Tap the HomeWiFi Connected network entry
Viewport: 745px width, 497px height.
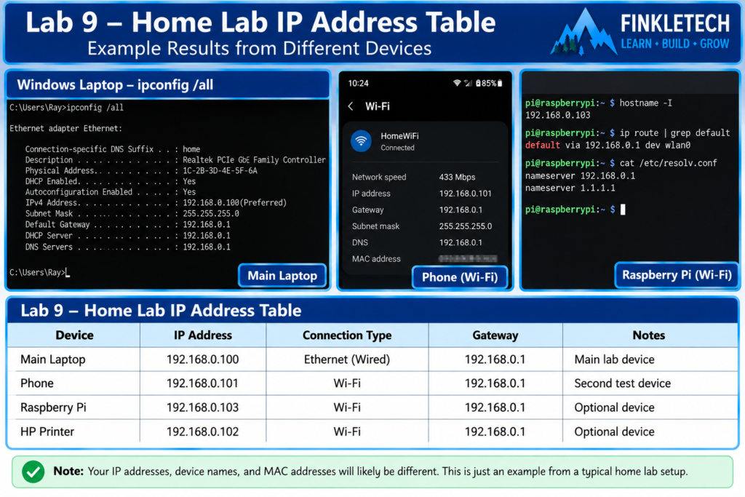(x=425, y=141)
